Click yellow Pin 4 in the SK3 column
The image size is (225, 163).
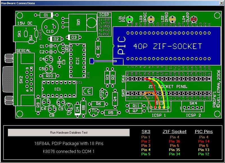coord(146,150)
